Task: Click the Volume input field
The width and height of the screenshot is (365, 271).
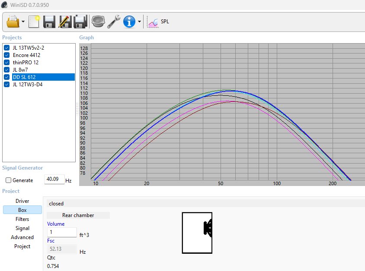Action: pos(62,232)
